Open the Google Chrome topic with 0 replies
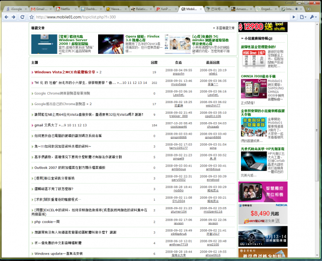 pyautogui.click(x=62, y=94)
